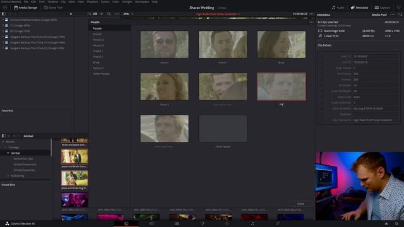The height and width of the screenshot is (227, 404).
Task: Open project settings gear icon
Action: click(397, 224)
